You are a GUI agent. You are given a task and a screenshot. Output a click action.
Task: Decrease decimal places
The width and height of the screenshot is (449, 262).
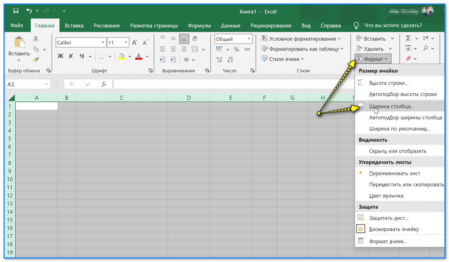tap(230, 60)
